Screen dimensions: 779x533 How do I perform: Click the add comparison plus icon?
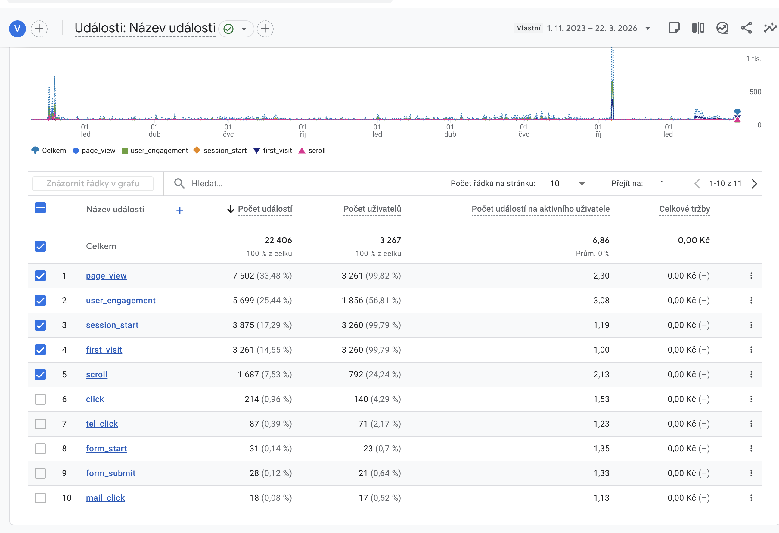(x=39, y=29)
